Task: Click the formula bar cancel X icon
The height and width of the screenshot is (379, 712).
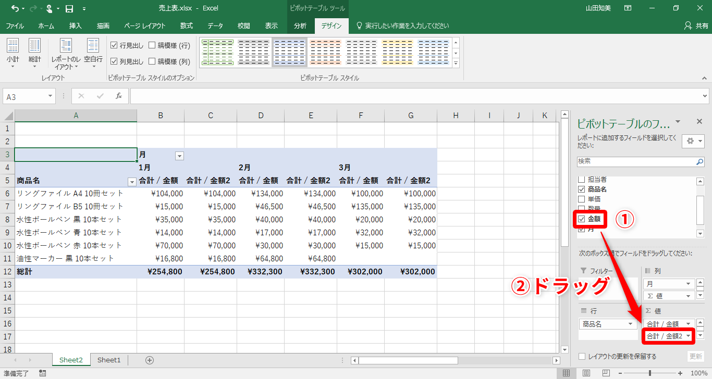Action: pyautogui.click(x=81, y=96)
